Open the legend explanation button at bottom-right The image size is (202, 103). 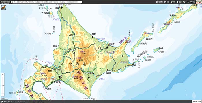[x=197, y=102]
